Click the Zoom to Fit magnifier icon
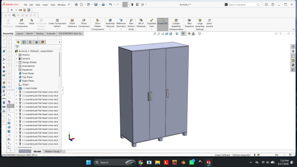This screenshot has height=167, width=297. 155,33
